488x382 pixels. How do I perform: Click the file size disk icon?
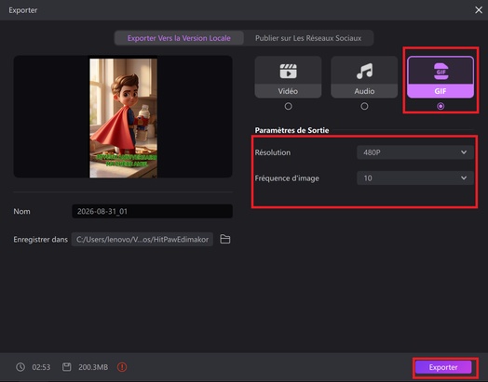click(x=67, y=367)
